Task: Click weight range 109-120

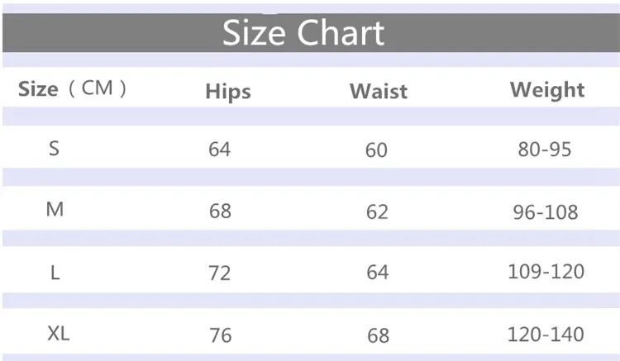Action: coord(546,272)
